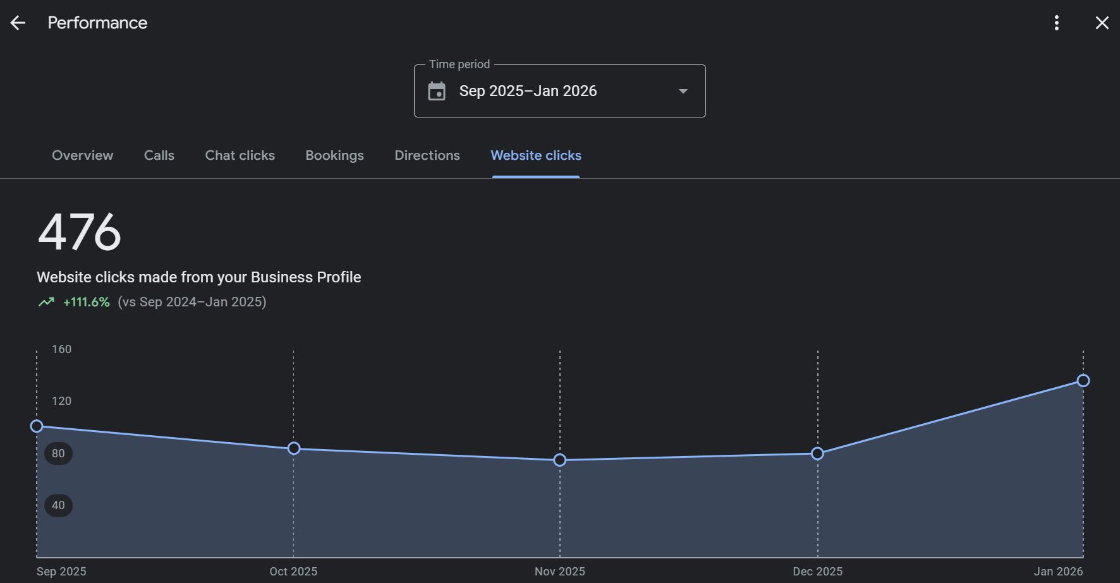The image size is (1120, 583).
Task: Open the Time period dropdown arrow
Action: (683, 91)
